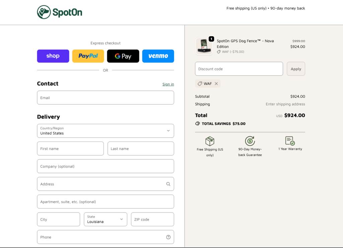Image resolution: width=343 pixels, height=248 pixels.
Task: Click the Express checkout OR divider label
Action: 106,70
